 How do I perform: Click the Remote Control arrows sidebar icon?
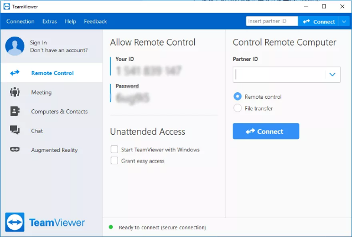tap(15, 73)
